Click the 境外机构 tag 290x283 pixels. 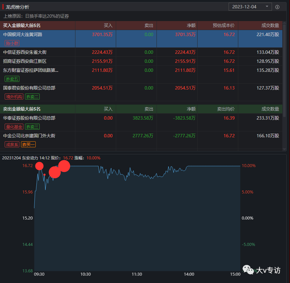(14, 97)
